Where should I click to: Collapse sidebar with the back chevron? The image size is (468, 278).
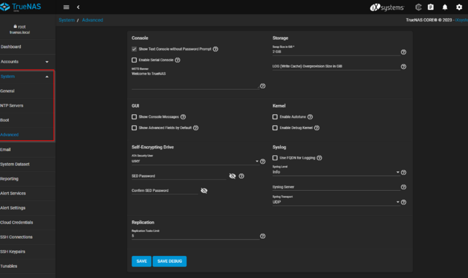coord(78,7)
